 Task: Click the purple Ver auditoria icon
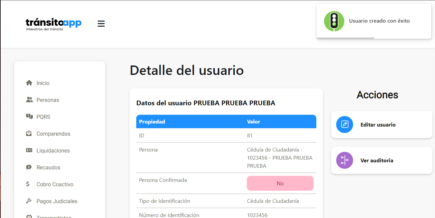[x=345, y=160]
